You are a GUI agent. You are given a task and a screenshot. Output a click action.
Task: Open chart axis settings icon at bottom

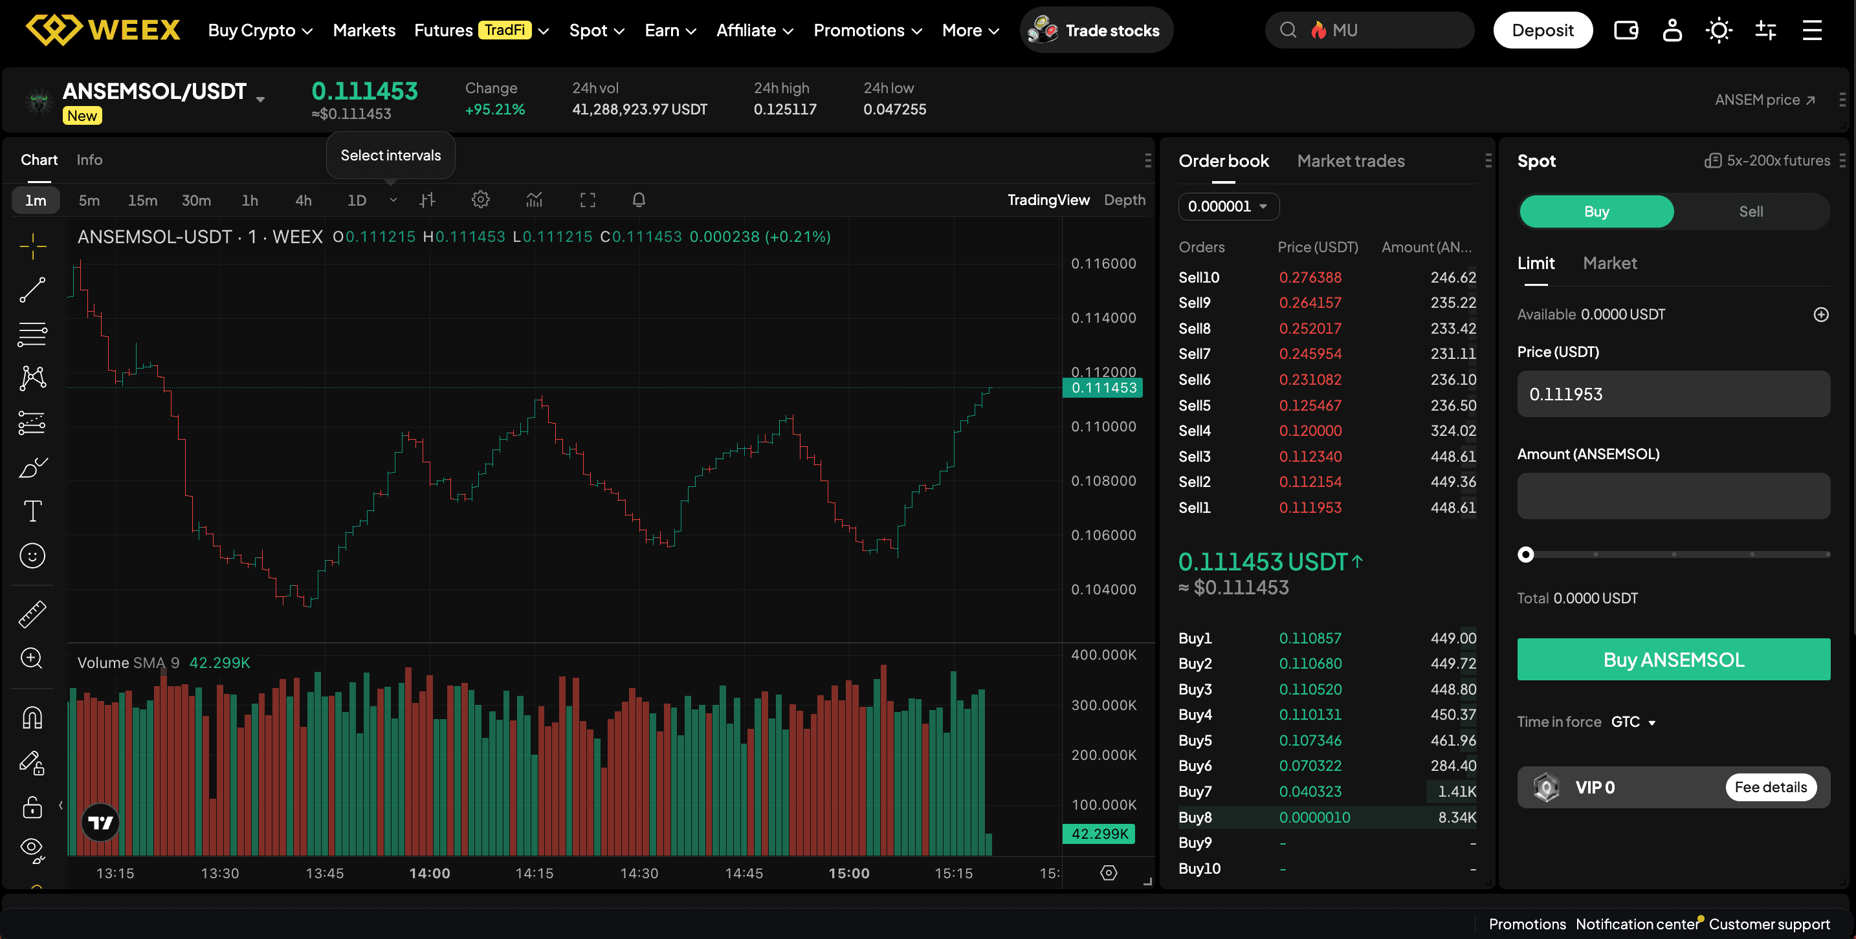1109,874
